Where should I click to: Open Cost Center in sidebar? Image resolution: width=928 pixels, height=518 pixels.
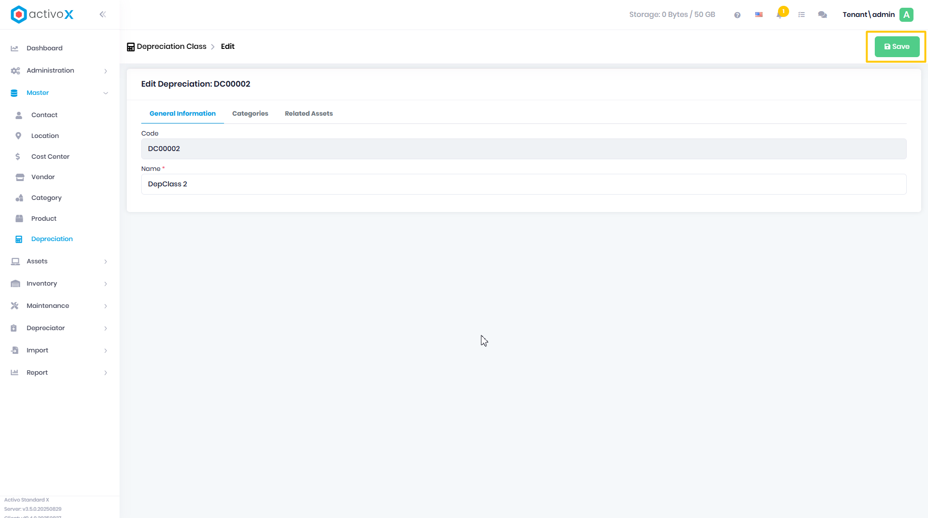(50, 157)
